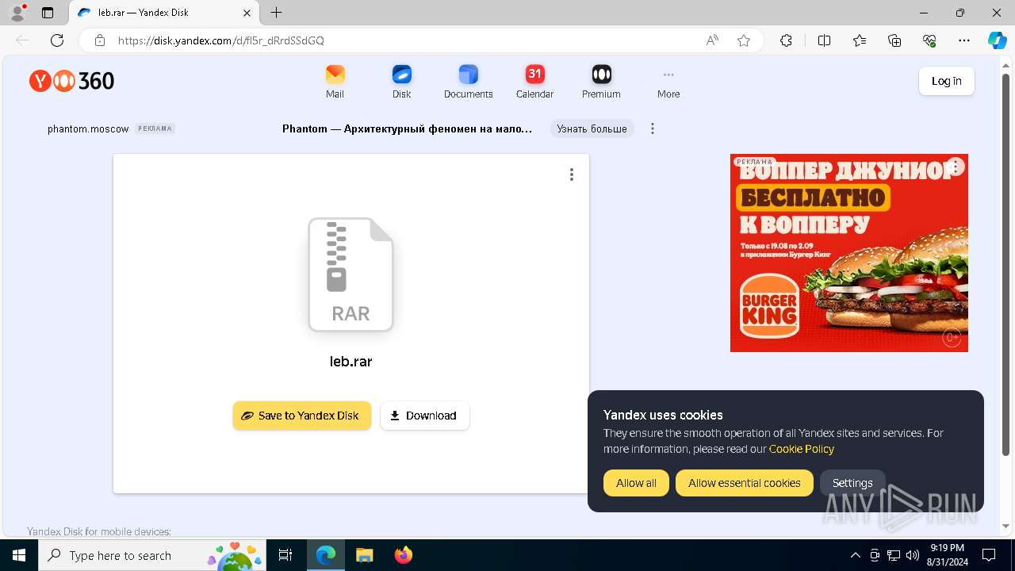Open the notification center
Viewport: 1015px width, 571px height.
[989, 555]
